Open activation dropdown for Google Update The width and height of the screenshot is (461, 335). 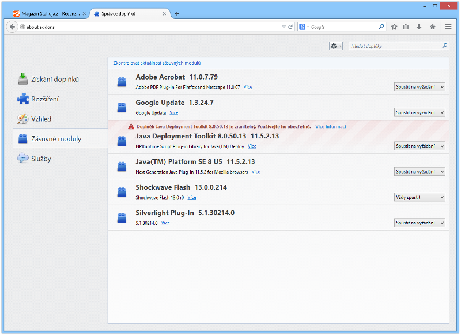420,112
